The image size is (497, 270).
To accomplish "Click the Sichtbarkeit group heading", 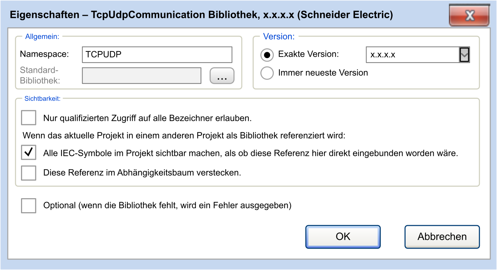I will pos(42,99).
